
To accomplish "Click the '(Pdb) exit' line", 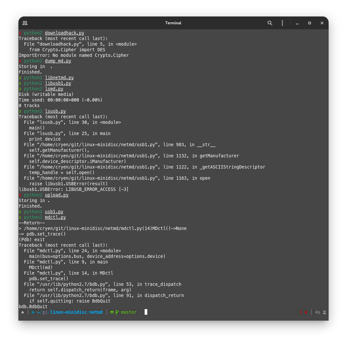I will [32, 240].
